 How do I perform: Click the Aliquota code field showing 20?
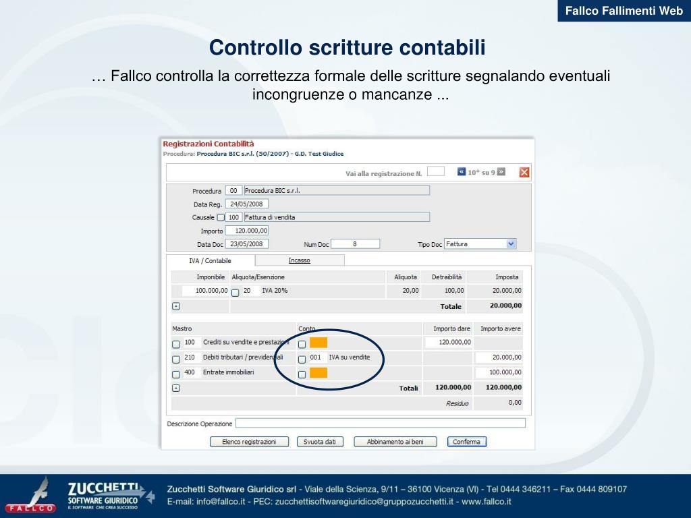pyautogui.click(x=250, y=291)
